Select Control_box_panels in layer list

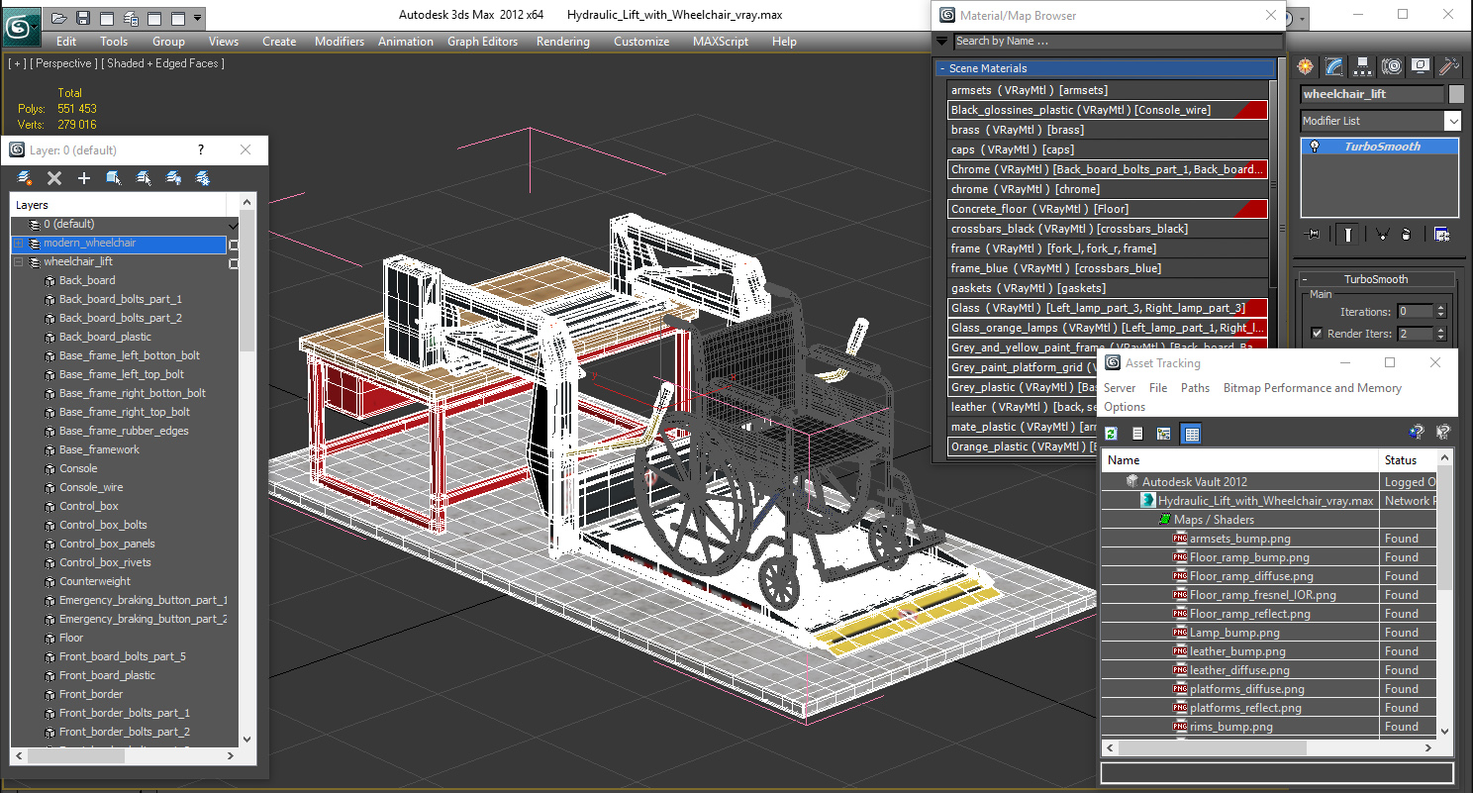click(107, 544)
